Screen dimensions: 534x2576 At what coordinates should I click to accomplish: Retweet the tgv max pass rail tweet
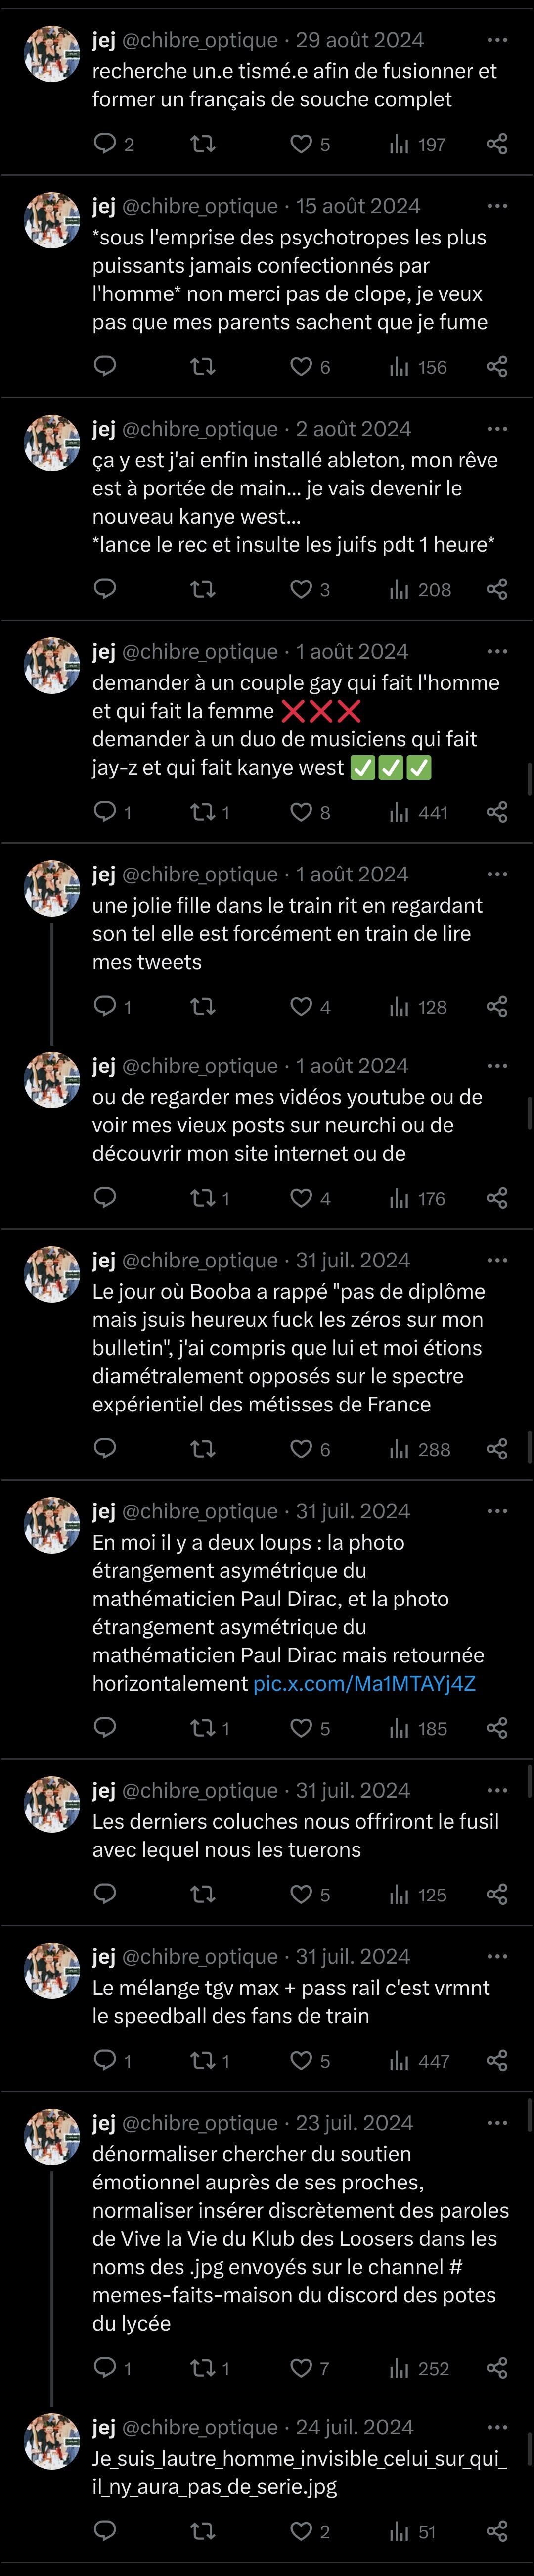pyautogui.click(x=203, y=2060)
